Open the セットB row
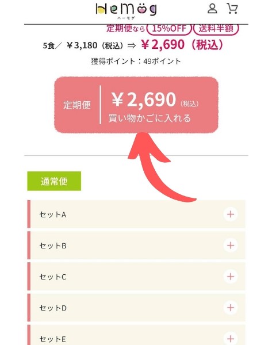This screenshot has width=276, height=345. point(136,246)
